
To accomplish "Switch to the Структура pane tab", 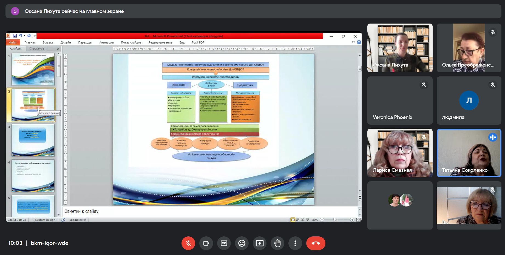I will 37,48.
